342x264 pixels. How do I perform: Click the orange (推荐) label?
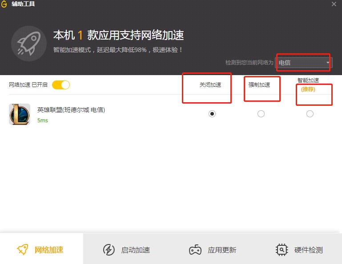tap(308, 89)
